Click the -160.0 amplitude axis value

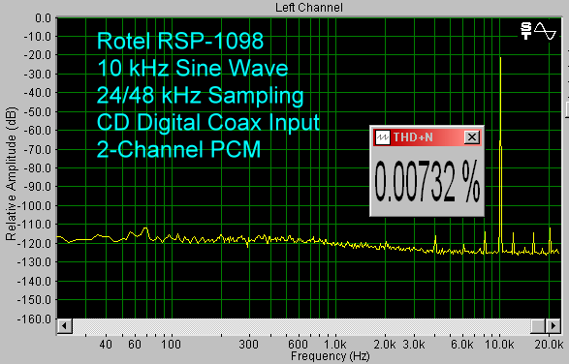[x=35, y=319]
